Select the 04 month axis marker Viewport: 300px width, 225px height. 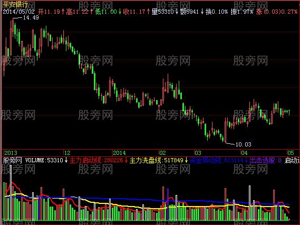click(244, 153)
